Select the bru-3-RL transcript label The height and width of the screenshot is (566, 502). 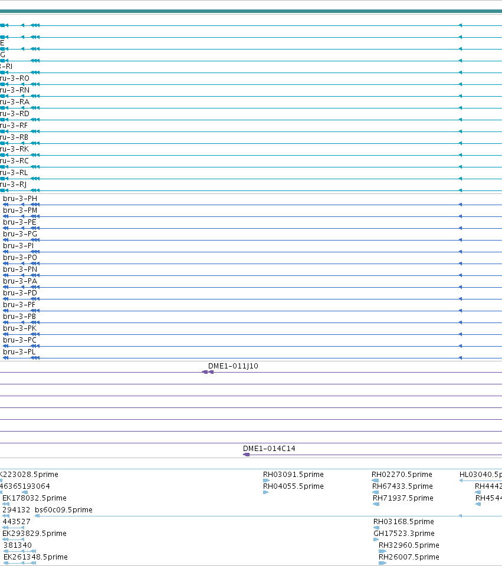[14, 173]
